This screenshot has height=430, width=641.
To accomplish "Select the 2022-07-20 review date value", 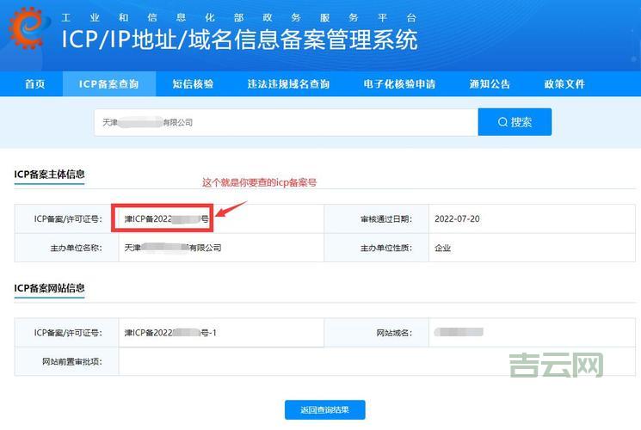I will [x=457, y=218].
